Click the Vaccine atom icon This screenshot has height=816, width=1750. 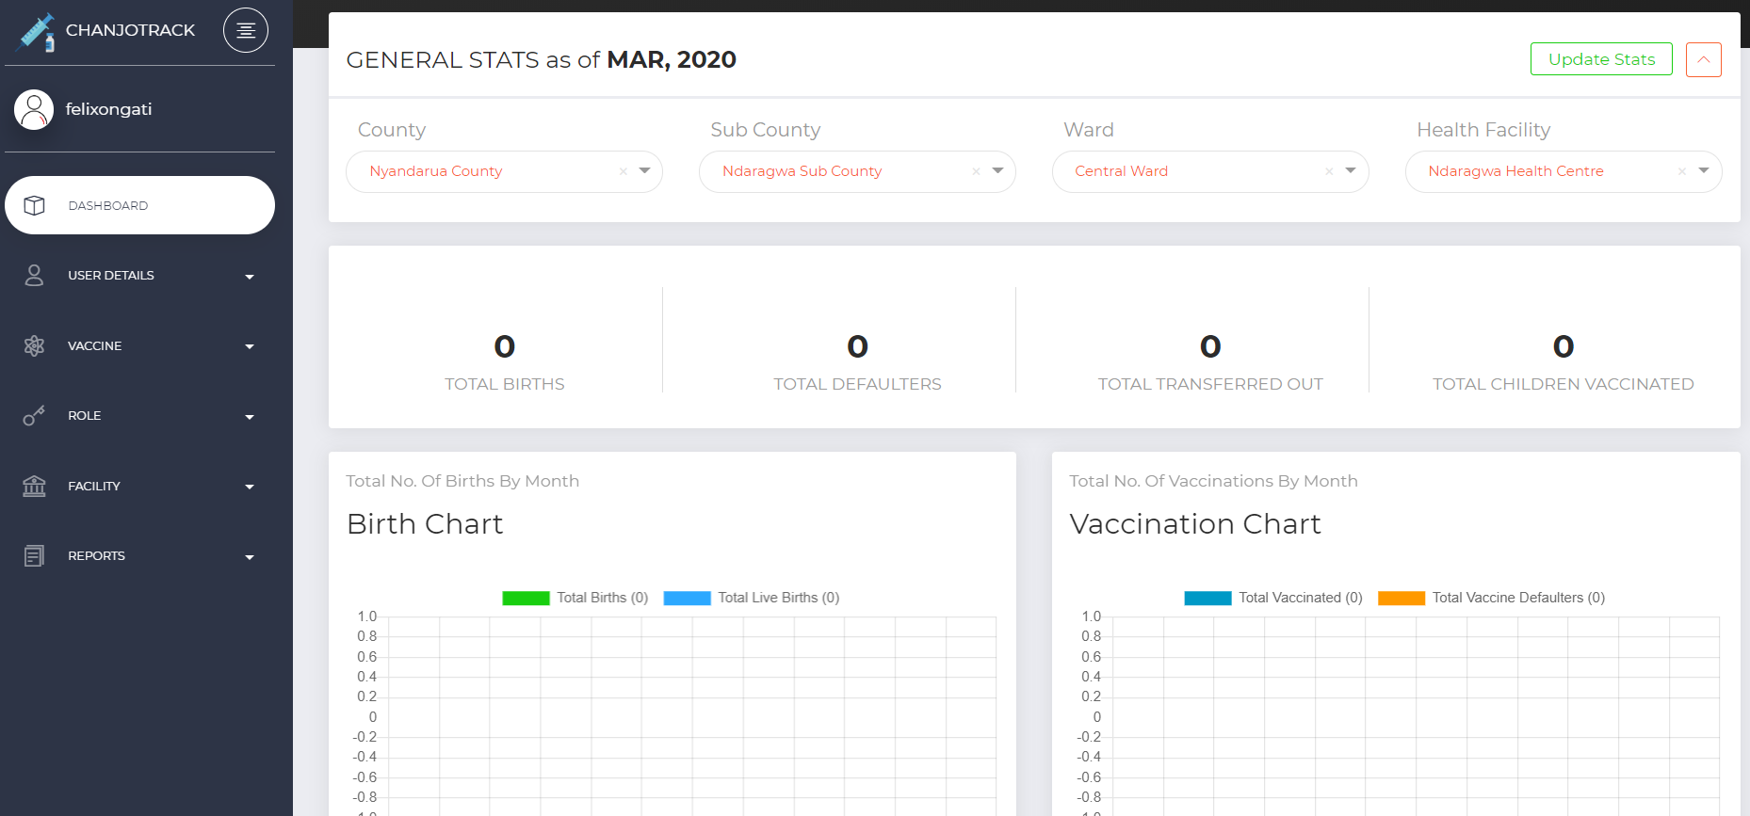[34, 345]
